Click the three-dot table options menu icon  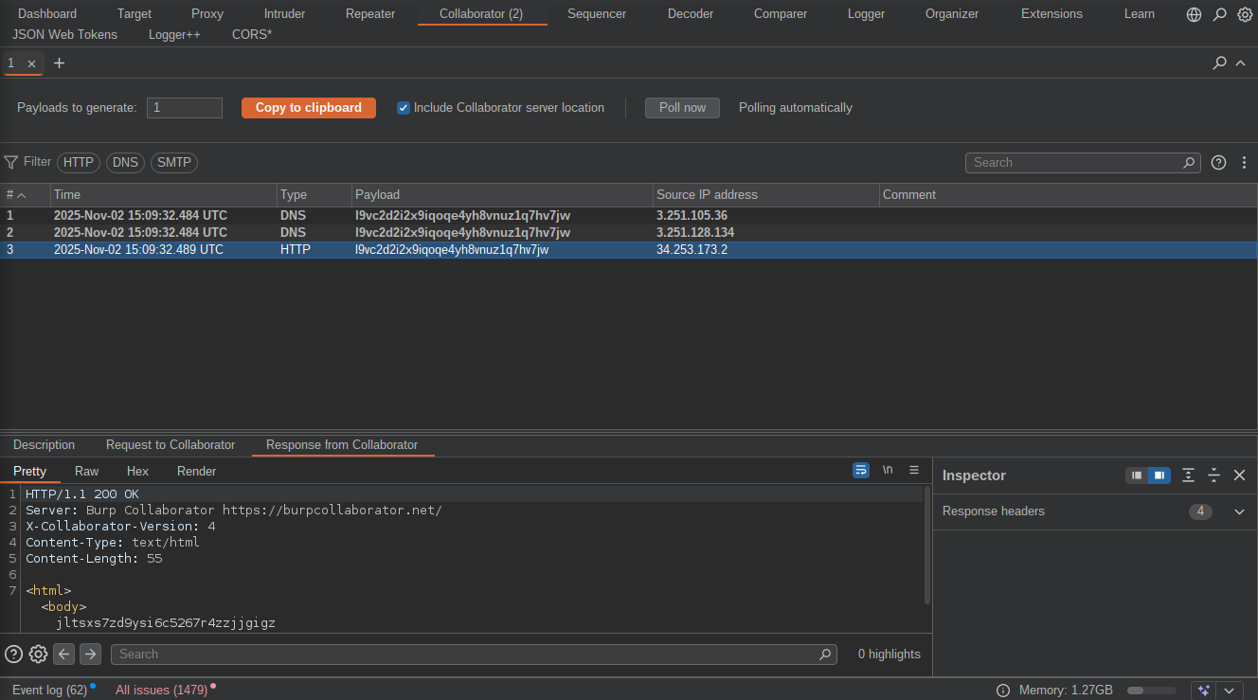pyautogui.click(x=1244, y=163)
